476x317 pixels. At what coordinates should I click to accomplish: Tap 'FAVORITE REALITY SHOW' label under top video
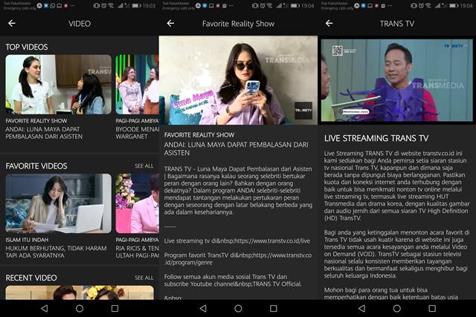coord(36,120)
